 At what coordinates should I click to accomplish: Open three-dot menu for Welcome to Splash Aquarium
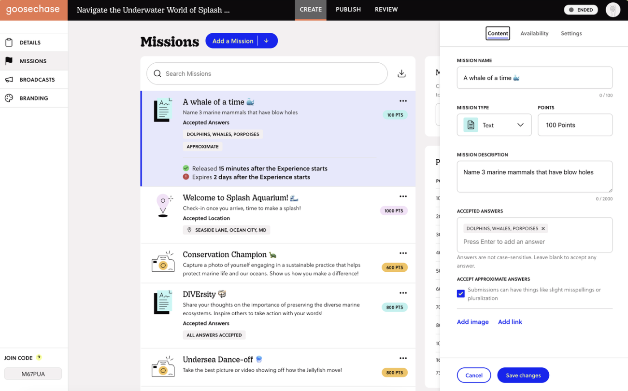tap(403, 196)
